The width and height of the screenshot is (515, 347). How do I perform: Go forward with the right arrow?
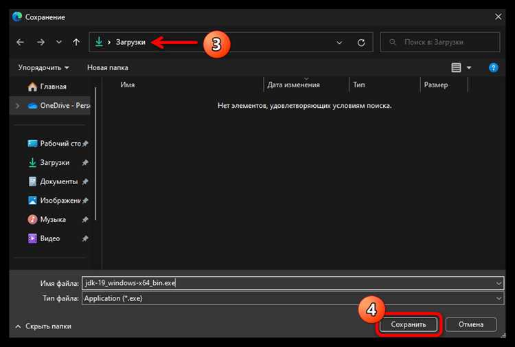click(x=41, y=42)
